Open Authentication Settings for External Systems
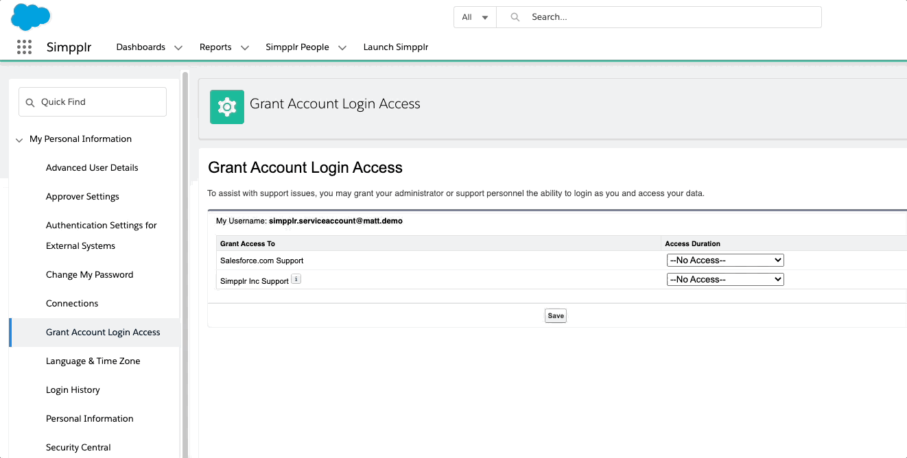The height and width of the screenshot is (458, 907). pos(102,236)
